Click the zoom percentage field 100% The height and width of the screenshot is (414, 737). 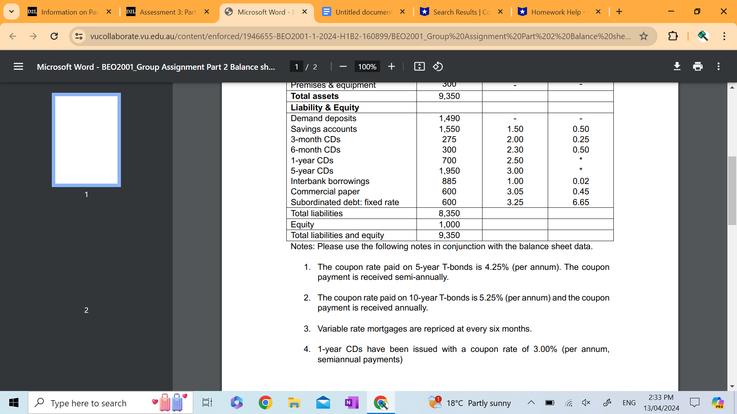pyautogui.click(x=367, y=67)
